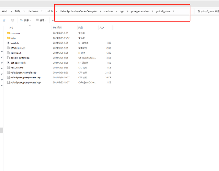Select the CMakeLists.txt file icon
The width and height of the screenshot is (219, 171).
[8, 48]
